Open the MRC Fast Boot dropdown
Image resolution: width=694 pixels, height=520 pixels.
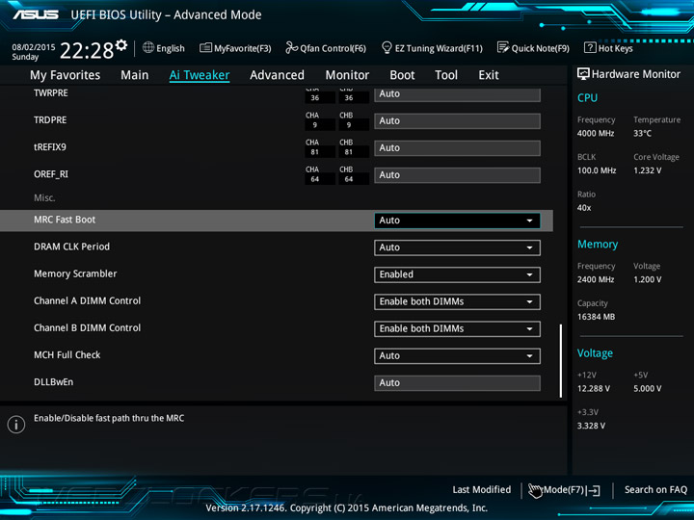457,221
